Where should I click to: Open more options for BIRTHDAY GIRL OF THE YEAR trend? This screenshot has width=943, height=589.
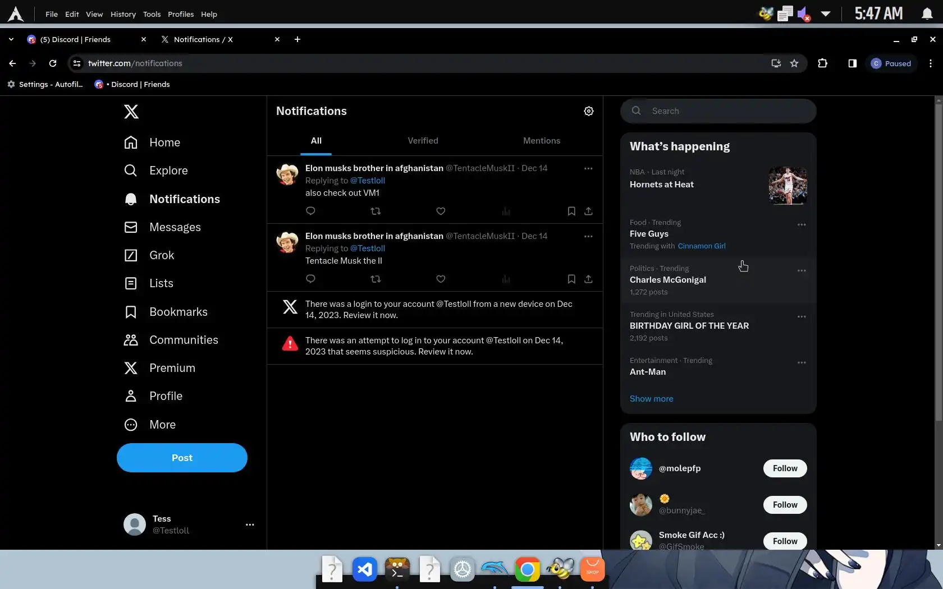coord(802,316)
